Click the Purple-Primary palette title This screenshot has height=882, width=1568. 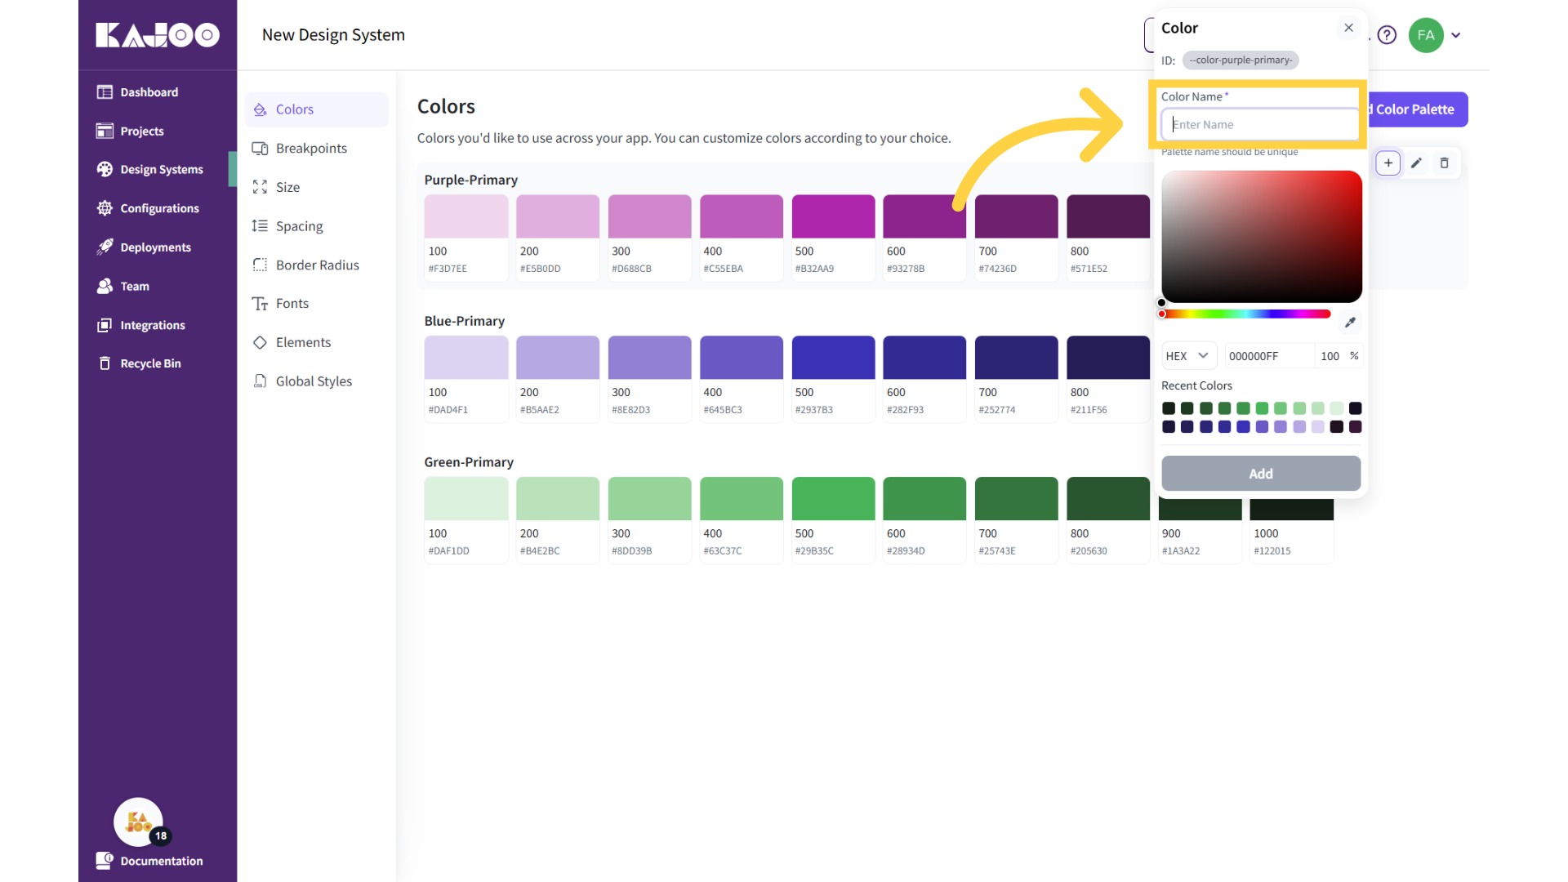pos(471,180)
